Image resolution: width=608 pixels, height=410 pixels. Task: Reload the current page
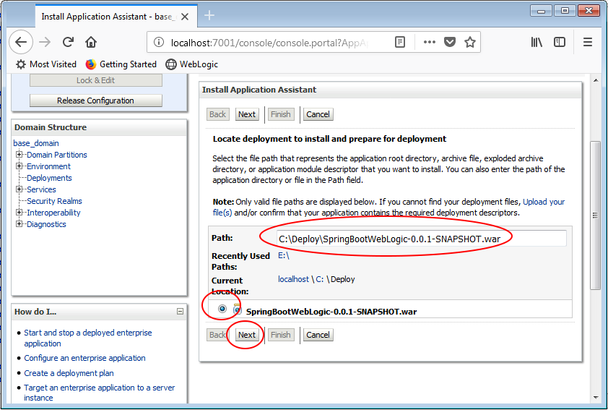(69, 42)
